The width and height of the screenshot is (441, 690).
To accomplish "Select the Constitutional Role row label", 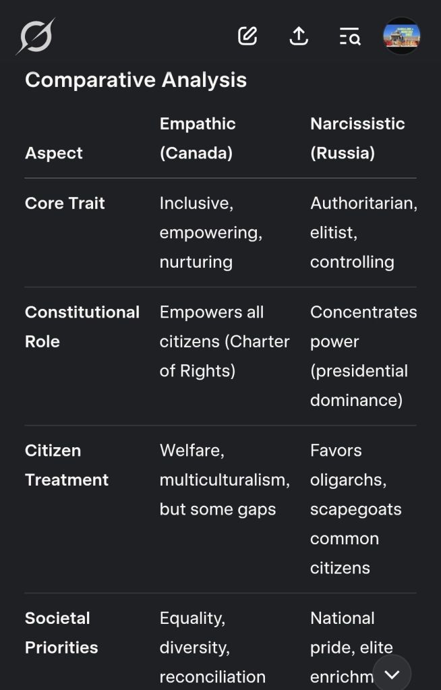I will click(82, 326).
